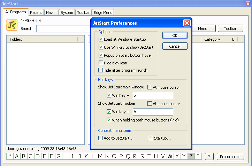Click OK in JetStart Preferences
This screenshot has width=252, height=166.
(x=175, y=35)
